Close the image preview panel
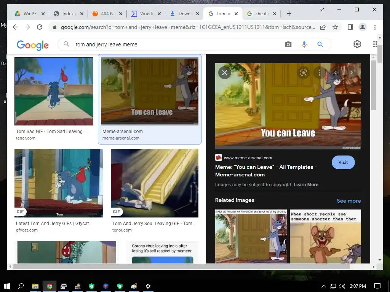The image size is (390, 292). click(x=225, y=73)
